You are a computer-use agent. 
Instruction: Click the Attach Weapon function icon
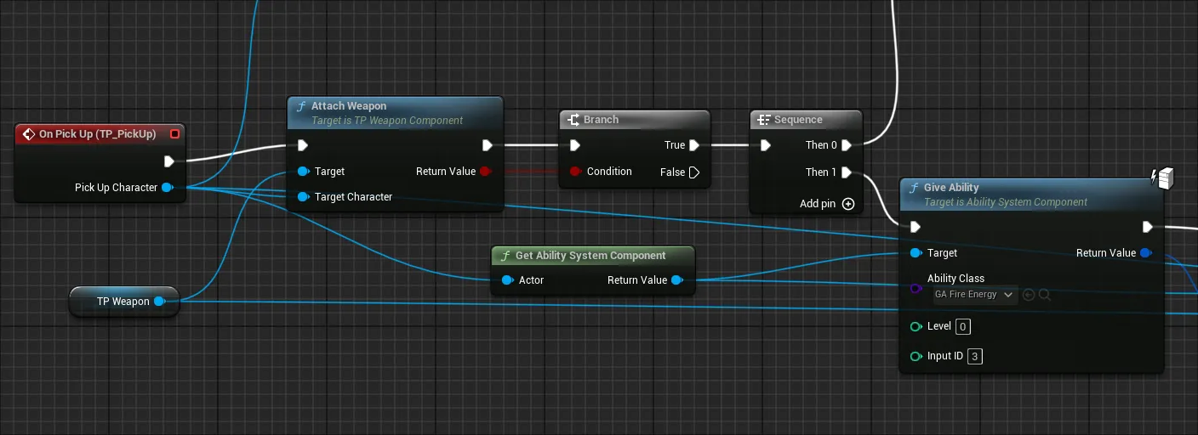tap(300, 106)
